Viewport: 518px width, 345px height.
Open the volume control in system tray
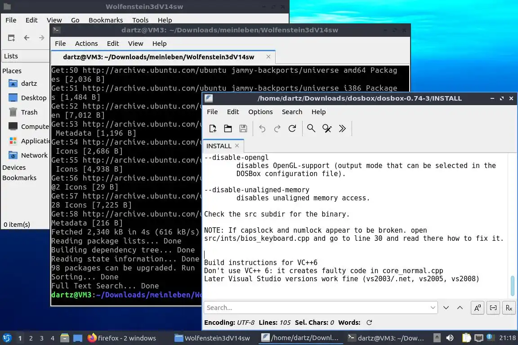[x=450, y=338]
